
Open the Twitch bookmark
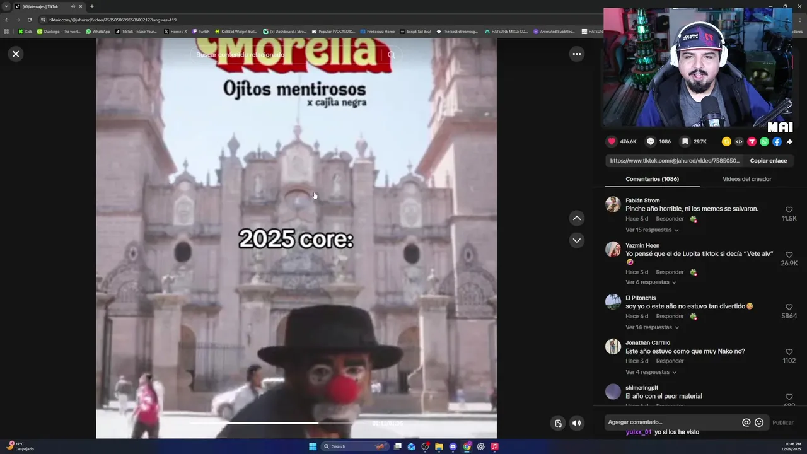point(200,31)
